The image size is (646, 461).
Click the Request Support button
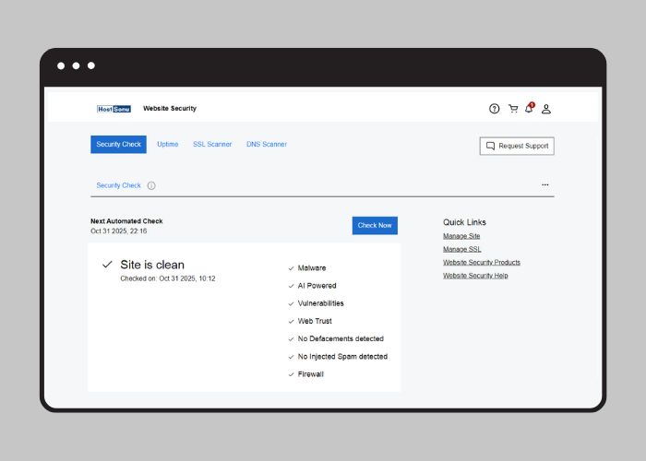pos(517,146)
